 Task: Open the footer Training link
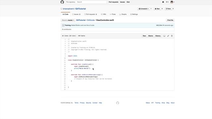tap(158, 103)
